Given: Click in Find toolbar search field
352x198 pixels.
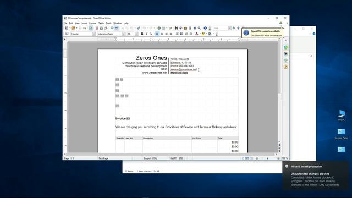Looking at the screenshot, I should [221, 28].
